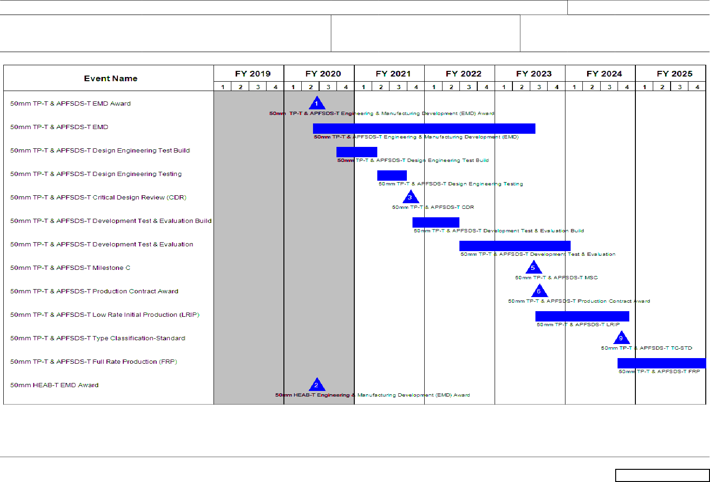
Task: Click the empty box at bottom right
Action: [662, 475]
